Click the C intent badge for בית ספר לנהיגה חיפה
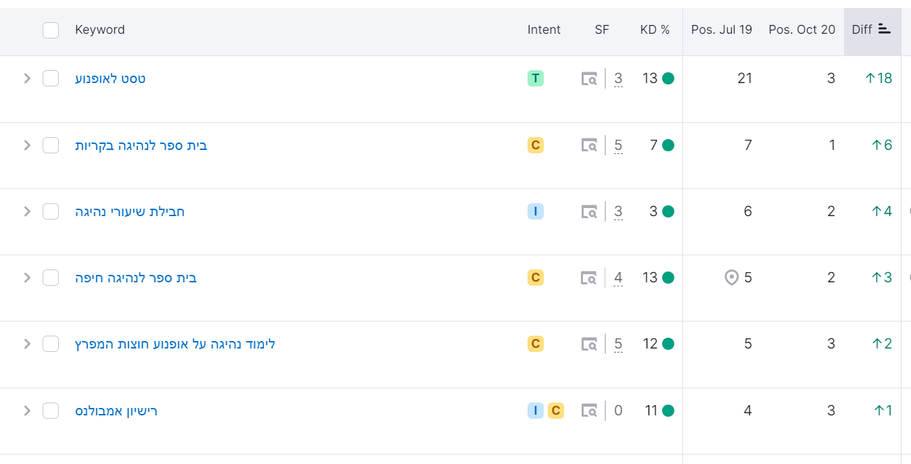911x464 pixels. (x=535, y=278)
